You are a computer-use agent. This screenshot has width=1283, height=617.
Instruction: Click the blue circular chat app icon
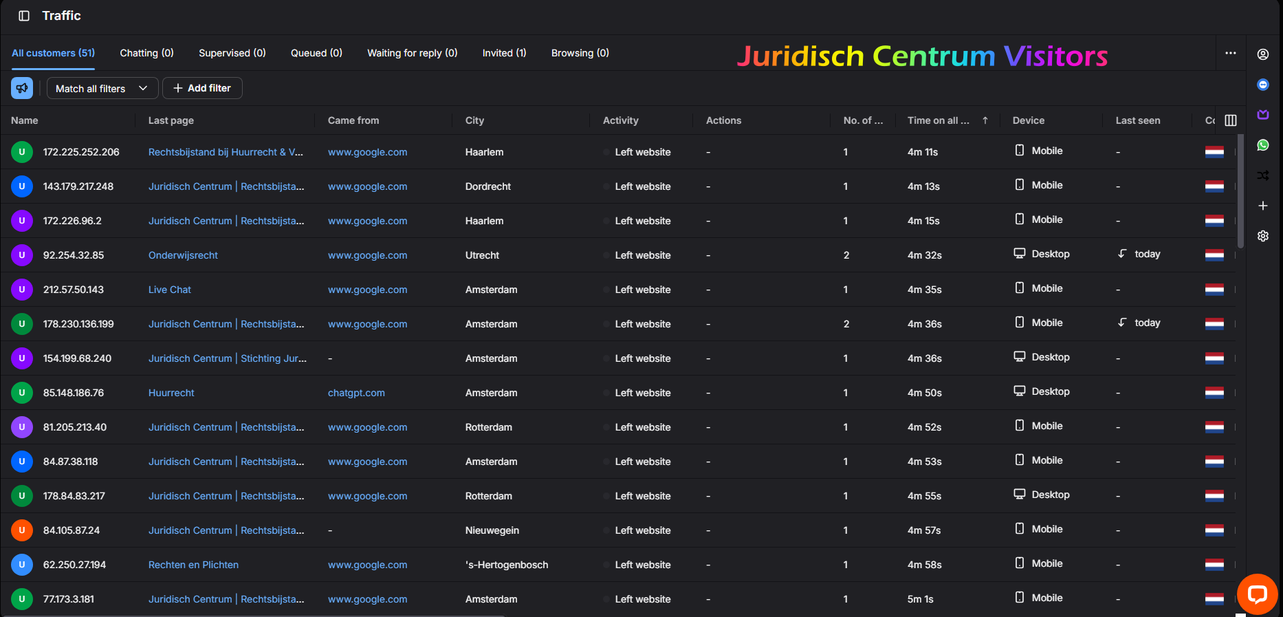tap(1263, 85)
